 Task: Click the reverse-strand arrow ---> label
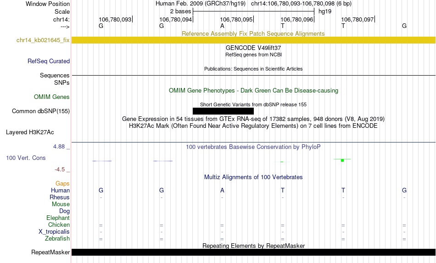coord(65,27)
